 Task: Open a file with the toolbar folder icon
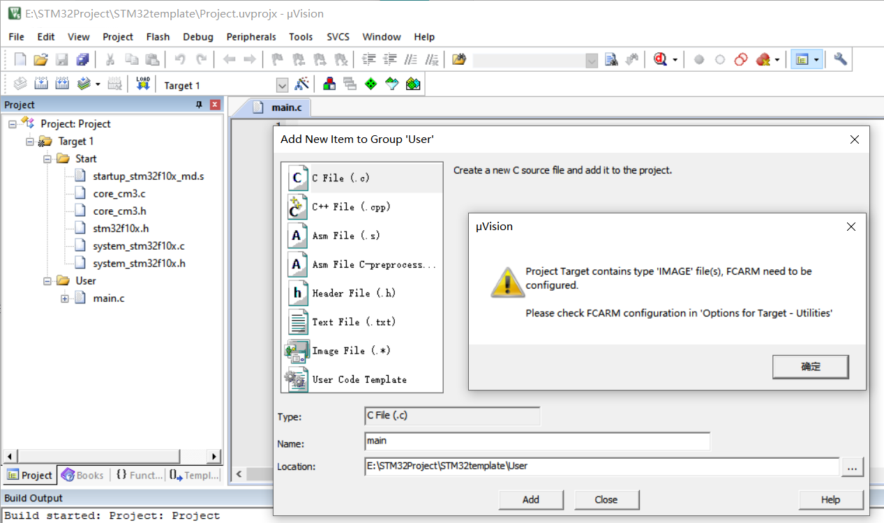41,60
